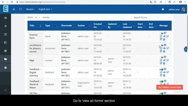Open the folder icon in sidebar
Image resolution: width=188 pixels, height=106 pixels.
(x=6, y=59)
